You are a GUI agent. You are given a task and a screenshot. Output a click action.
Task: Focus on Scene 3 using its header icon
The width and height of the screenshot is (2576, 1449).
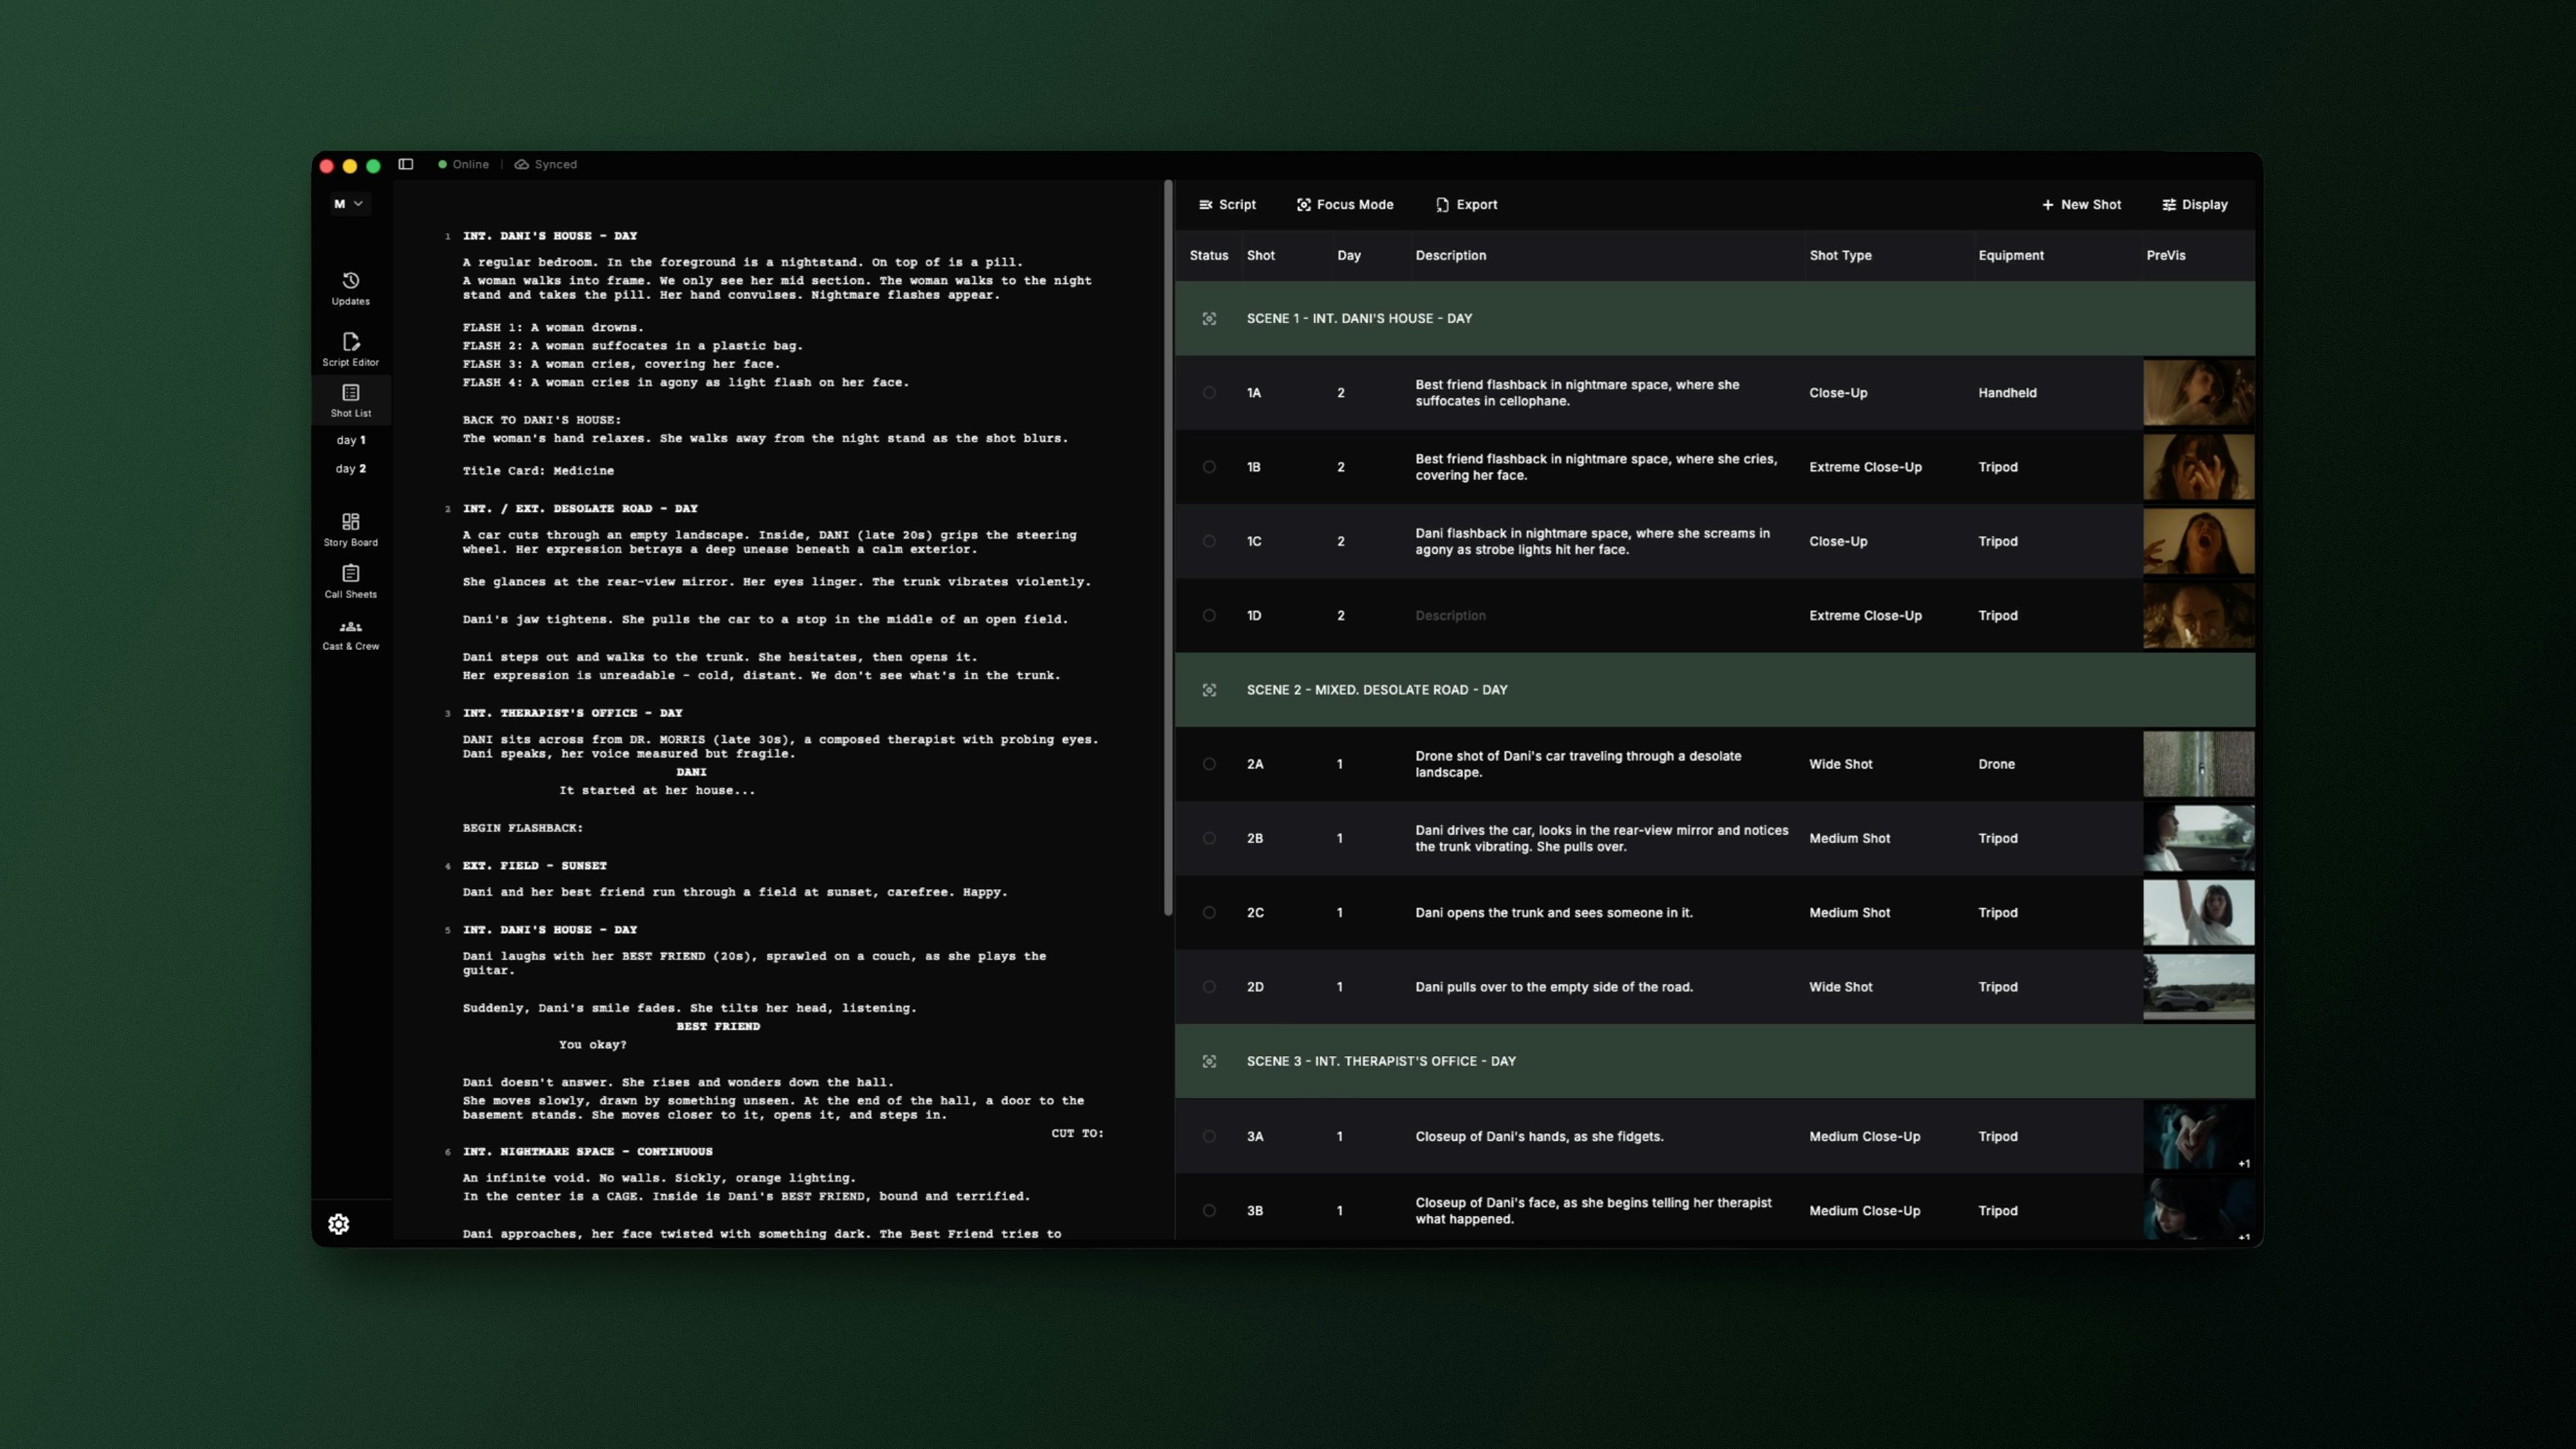1209,1061
